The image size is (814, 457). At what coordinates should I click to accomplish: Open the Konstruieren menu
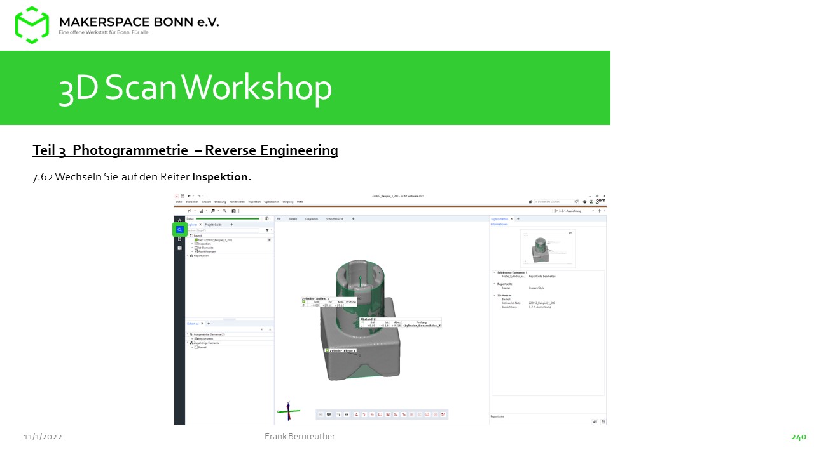(237, 202)
